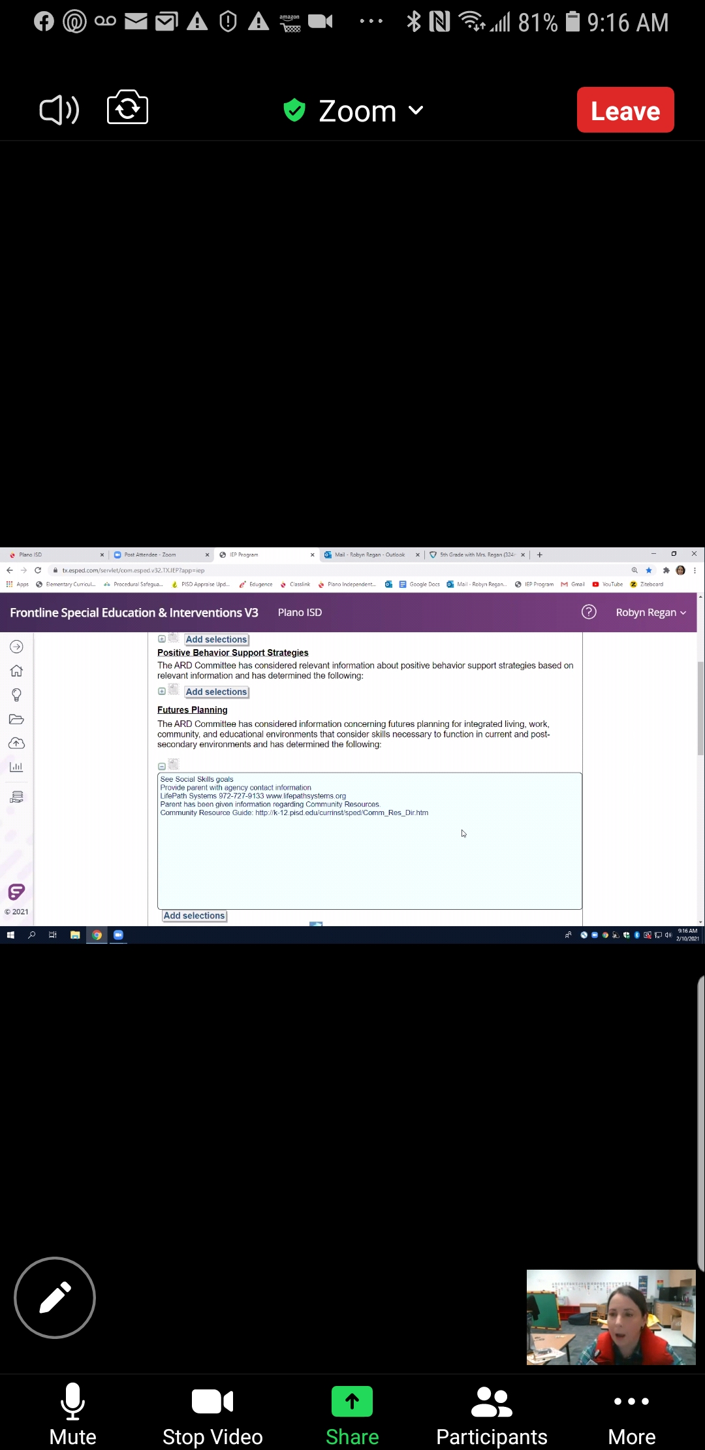705x1450 pixels.
Task: Click Add selections below Futures Planning box
Action: pyautogui.click(x=194, y=916)
